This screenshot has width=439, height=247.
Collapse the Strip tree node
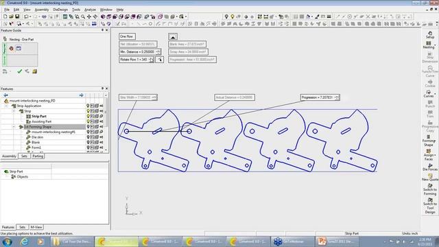pyautogui.click(x=14, y=111)
